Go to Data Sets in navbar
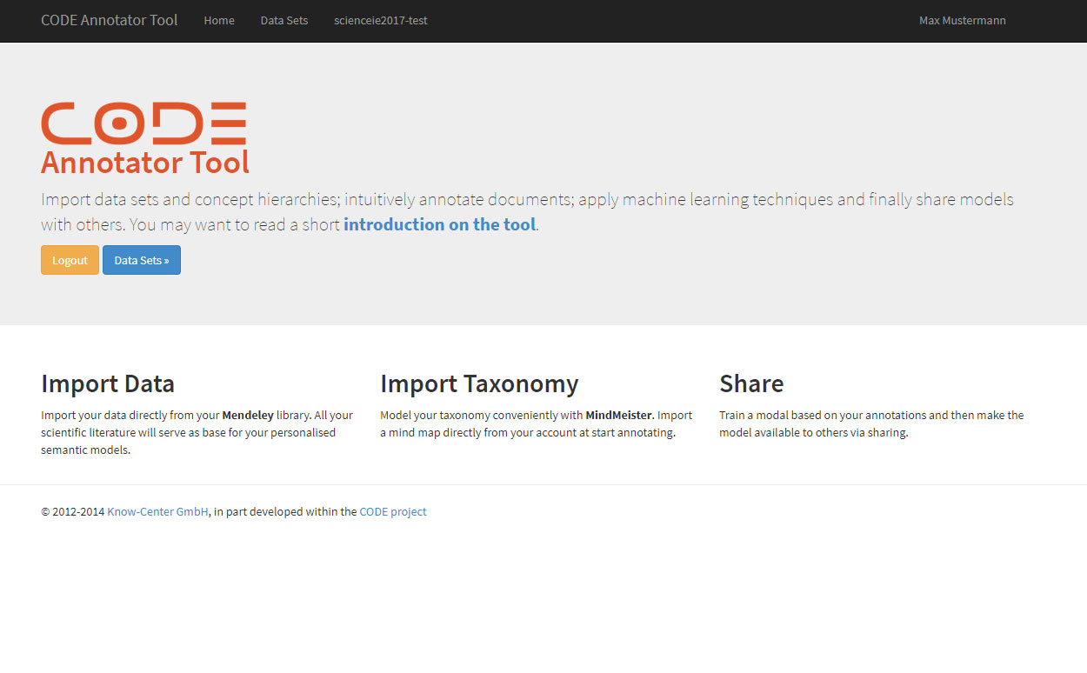 284,20
